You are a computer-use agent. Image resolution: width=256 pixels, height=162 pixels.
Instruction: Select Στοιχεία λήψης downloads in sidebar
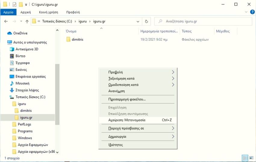click(x=27, y=90)
